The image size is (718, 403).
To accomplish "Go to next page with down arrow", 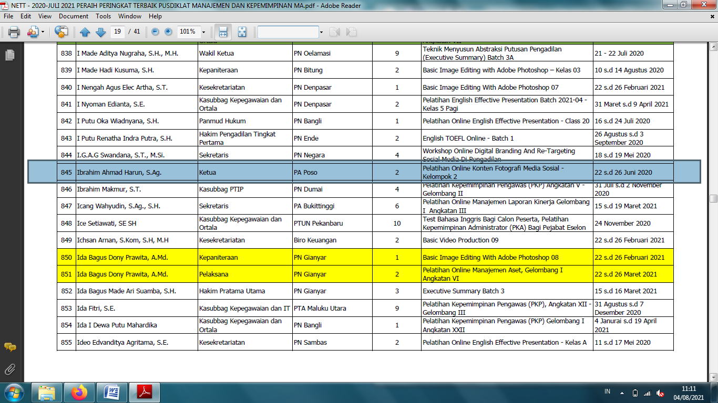I will pyautogui.click(x=100, y=32).
